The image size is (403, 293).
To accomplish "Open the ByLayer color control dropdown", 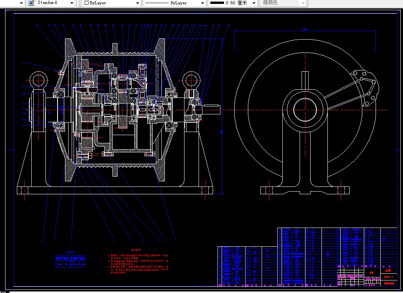I will (x=137, y=3).
